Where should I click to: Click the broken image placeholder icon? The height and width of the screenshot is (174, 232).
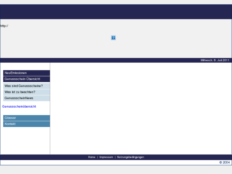pyautogui.click(x=113, y=38)
